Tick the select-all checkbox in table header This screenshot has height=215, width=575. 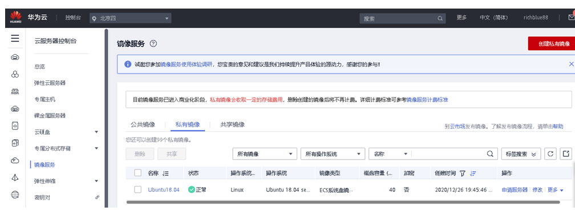(x=138, y=173)
